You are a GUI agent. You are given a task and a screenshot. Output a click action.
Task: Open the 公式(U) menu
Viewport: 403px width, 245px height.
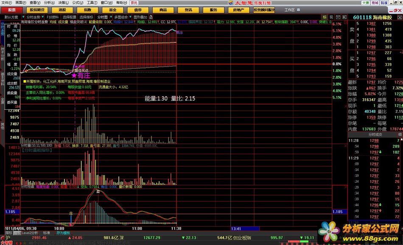click(77, 3)
